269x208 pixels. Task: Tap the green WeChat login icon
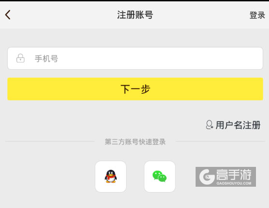tap(159, 176)
